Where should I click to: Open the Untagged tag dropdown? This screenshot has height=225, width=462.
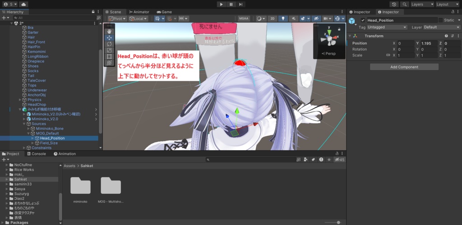pos(387,27)
